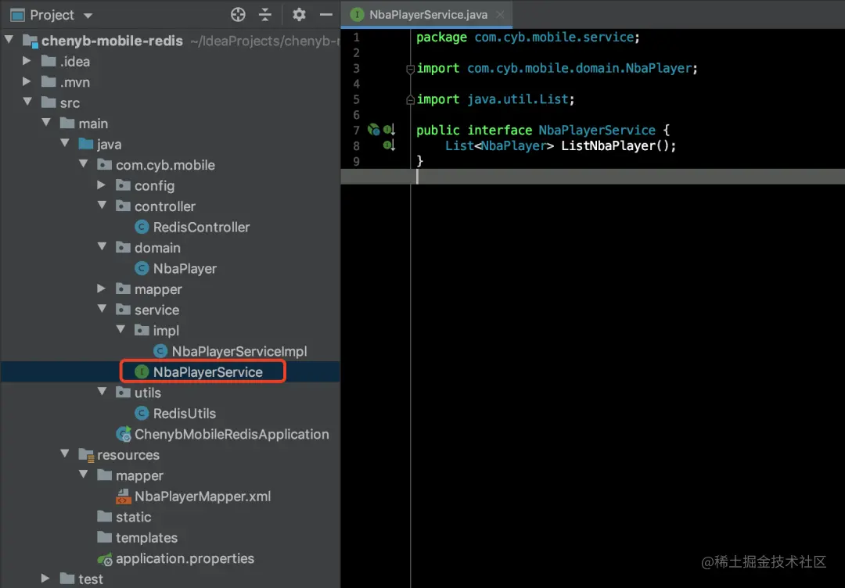Viewport: 845px width, 588px height.
Task: Click the ChenybMobileRedisApplication Spring Boot icon
Action: tap(124, 434)
